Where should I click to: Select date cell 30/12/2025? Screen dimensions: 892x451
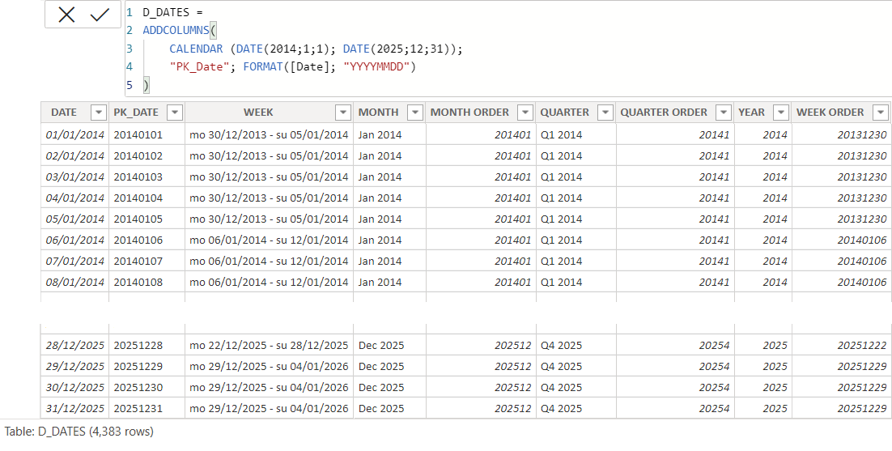point(74,387)
